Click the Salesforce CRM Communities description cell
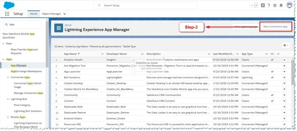The image size is (297, 131). coord(164,95)
